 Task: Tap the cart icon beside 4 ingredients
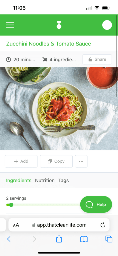point(45,59)
